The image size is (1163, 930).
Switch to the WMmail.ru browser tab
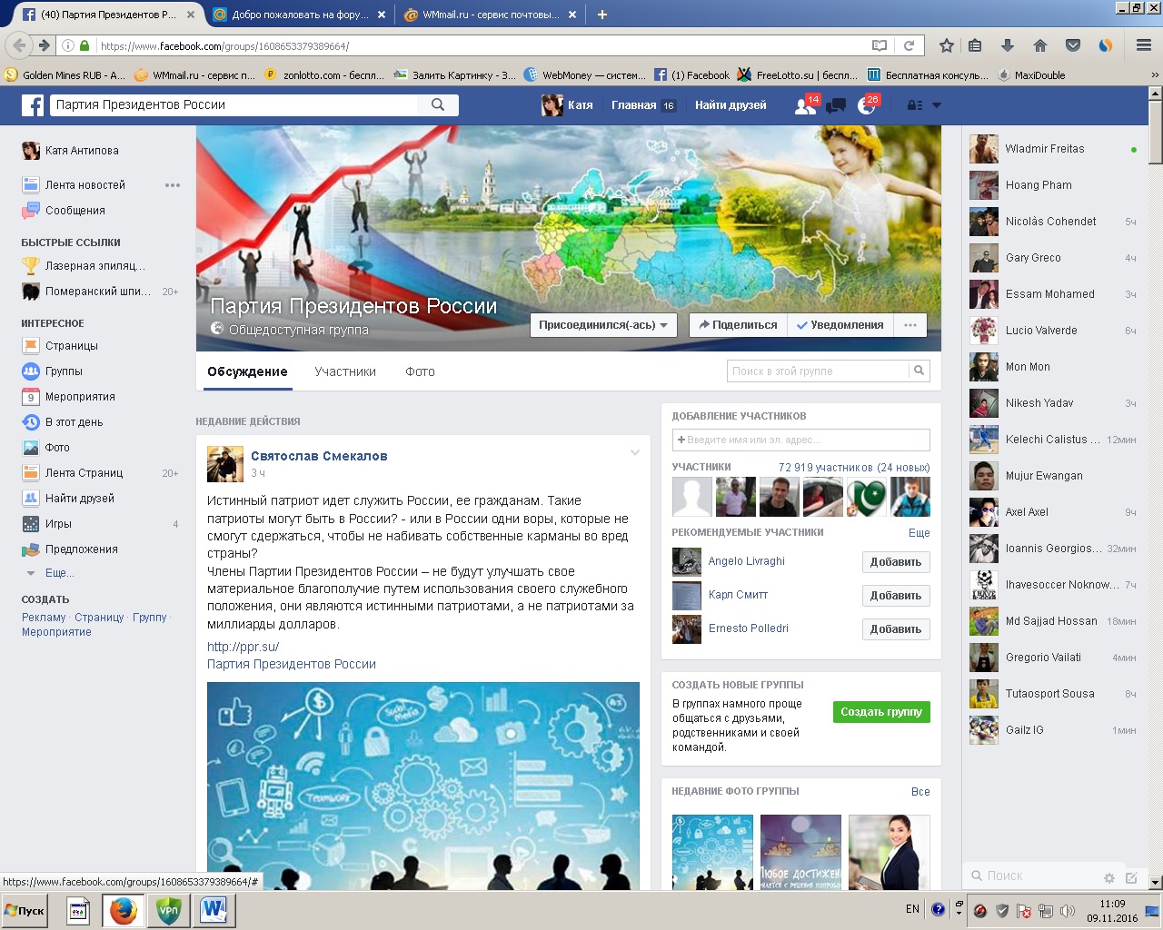(489, 15)
